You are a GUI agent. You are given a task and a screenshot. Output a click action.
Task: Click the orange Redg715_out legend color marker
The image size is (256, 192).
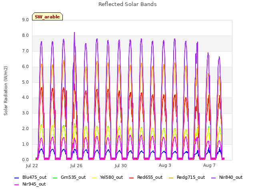click(171, 178)
